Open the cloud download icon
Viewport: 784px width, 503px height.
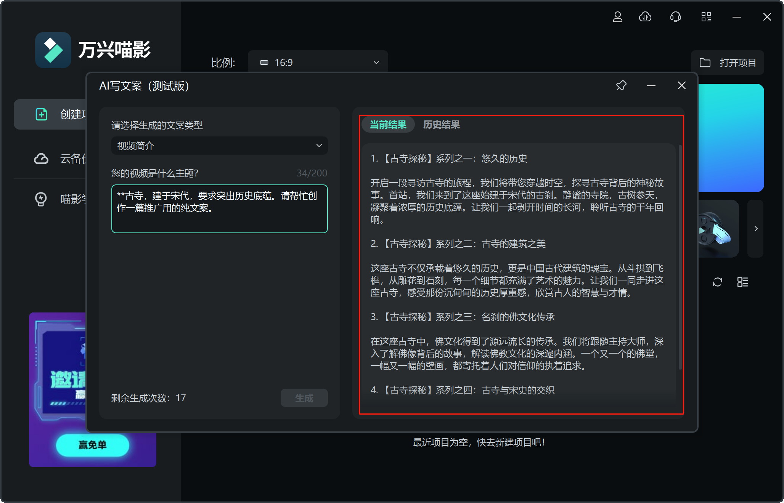coord(645,17)
